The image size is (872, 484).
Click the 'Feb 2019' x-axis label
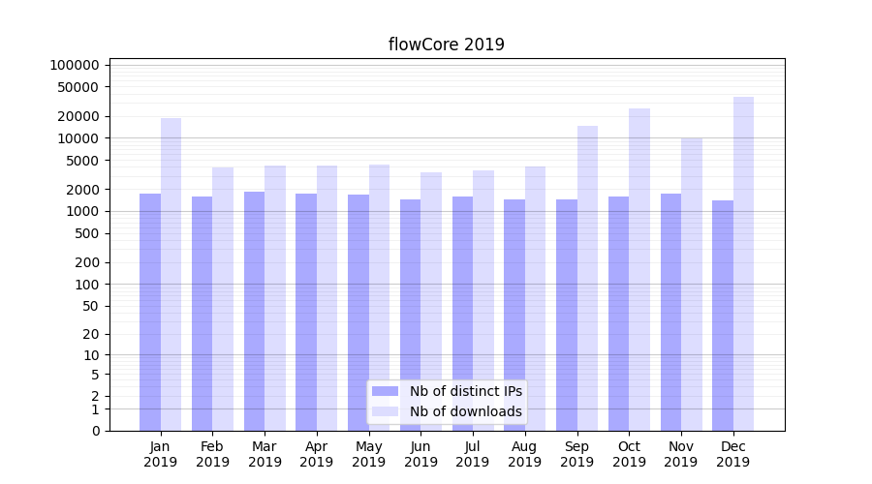212,454
